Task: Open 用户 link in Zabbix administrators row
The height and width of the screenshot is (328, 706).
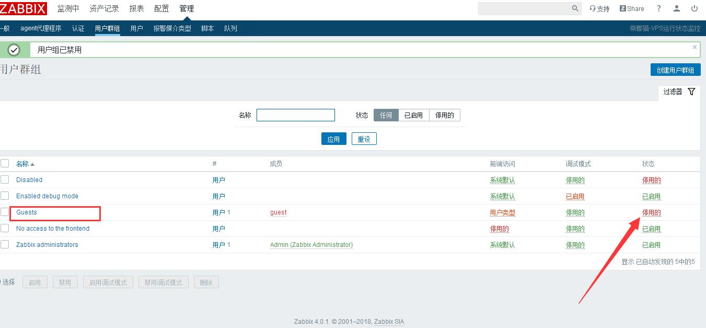Action: pos(219,245)
